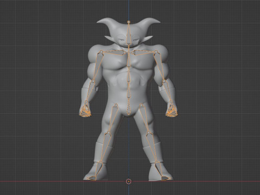The width and height of the screenshot is (260, 195).
Task: Select the shoulder bone on the screen's right side
Action: 144,52
